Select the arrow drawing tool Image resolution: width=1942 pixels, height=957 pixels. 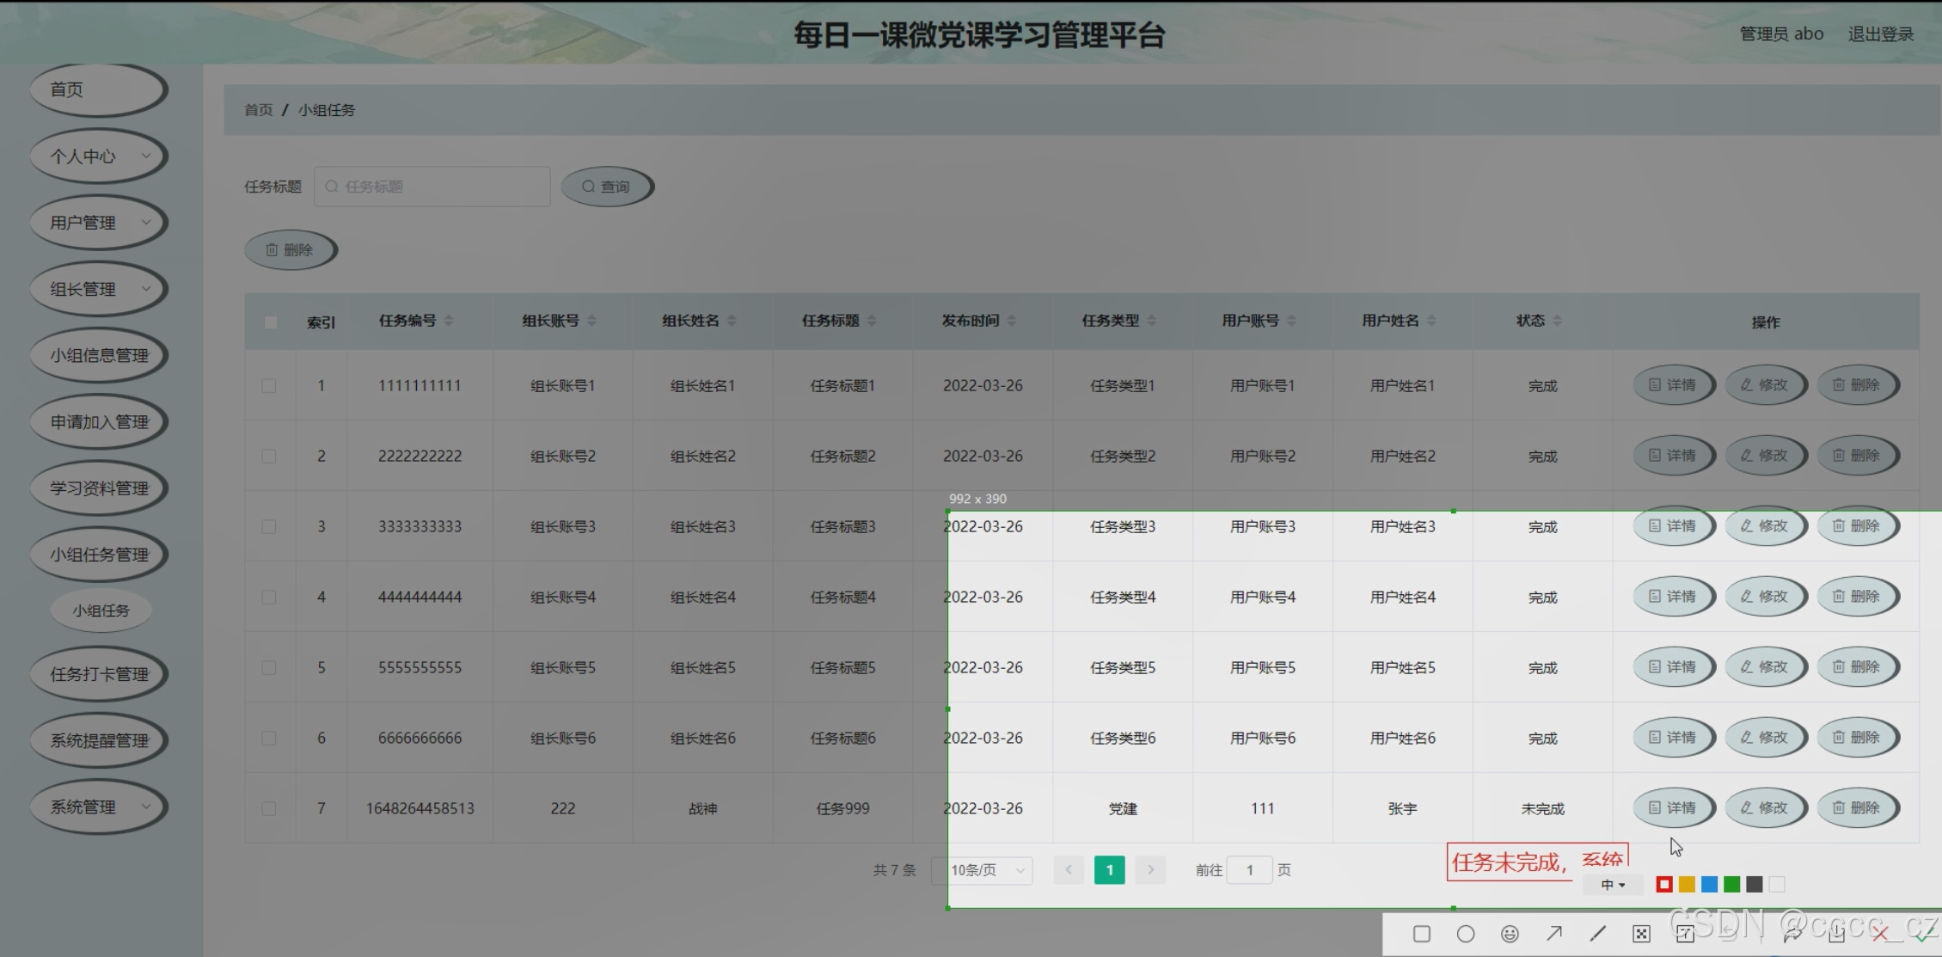tap(1553, 934)
